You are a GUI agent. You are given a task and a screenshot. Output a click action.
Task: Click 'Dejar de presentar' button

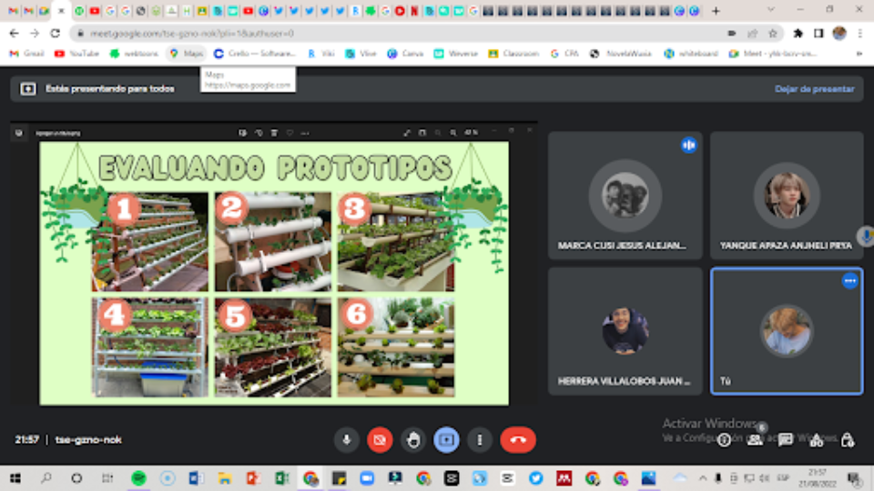pyautogui.click(x=814, y=89)
